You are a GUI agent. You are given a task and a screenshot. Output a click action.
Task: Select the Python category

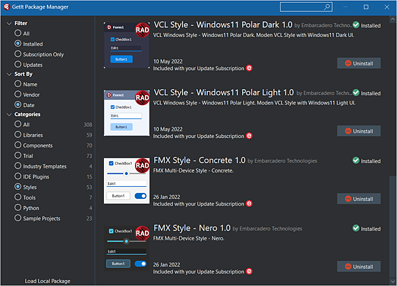[x=18, y=207]
